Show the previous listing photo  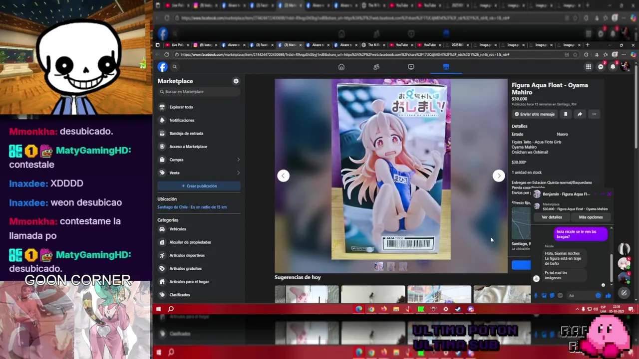coord(283,176)
